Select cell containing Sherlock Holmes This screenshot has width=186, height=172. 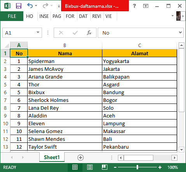tap(65, 100)
